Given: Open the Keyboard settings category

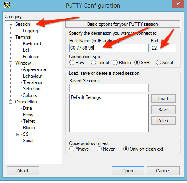Looking at the screenshot, I should [x=32, y=44].
